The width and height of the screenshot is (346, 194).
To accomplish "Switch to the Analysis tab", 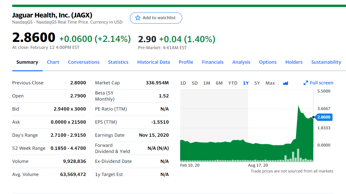I will [241, 62].
